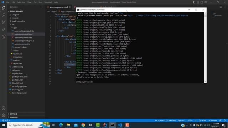Switch to app.component.html tab
The width and height of the screenshot is (228, 128).
58,7
